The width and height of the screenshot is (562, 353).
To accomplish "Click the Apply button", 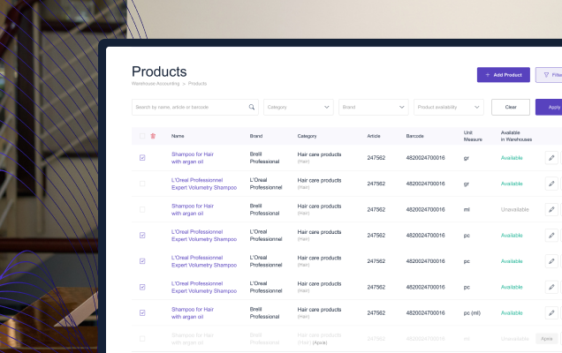I will 549,107.
